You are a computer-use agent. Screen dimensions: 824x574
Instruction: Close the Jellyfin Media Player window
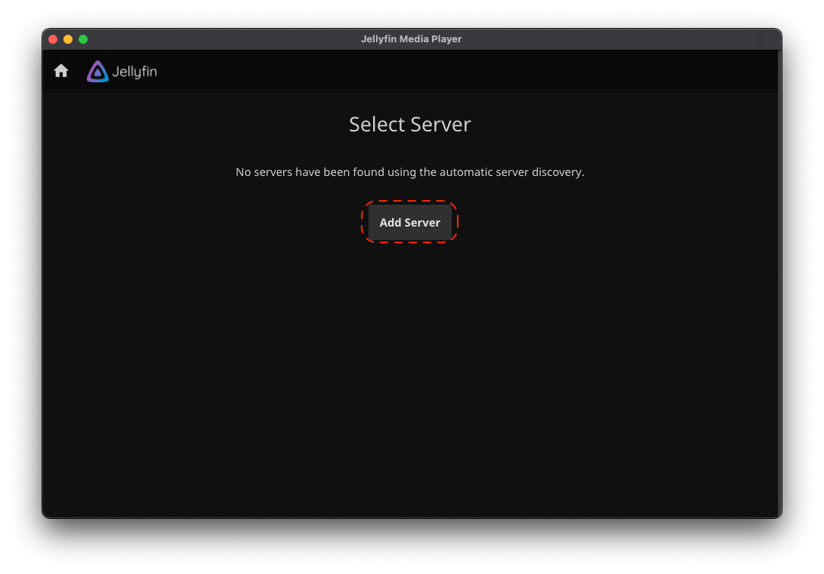(x=53, y=39)
